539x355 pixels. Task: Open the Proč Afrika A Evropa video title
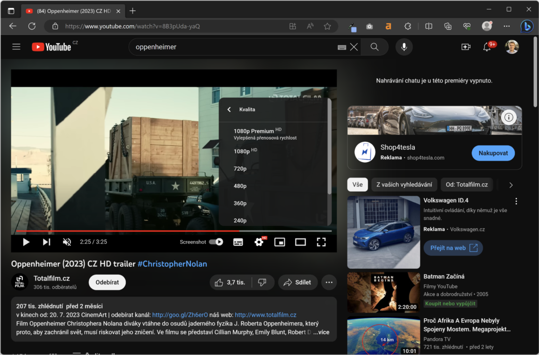point(466,325)
